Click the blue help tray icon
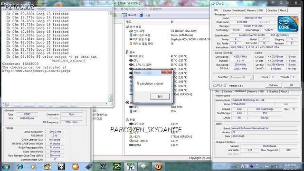 pos(252,166)
